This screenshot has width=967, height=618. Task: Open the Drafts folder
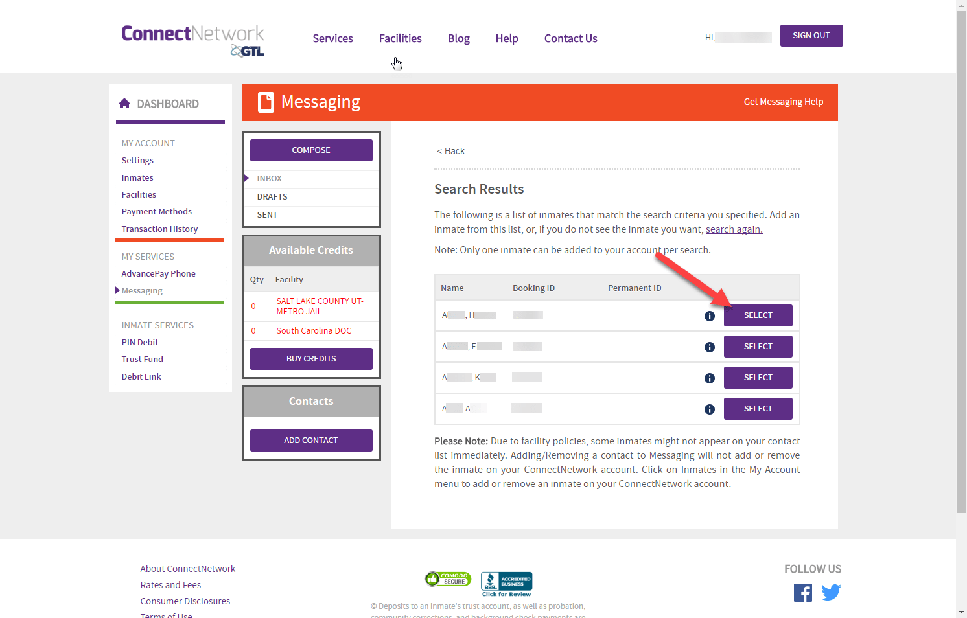[311, 197]
